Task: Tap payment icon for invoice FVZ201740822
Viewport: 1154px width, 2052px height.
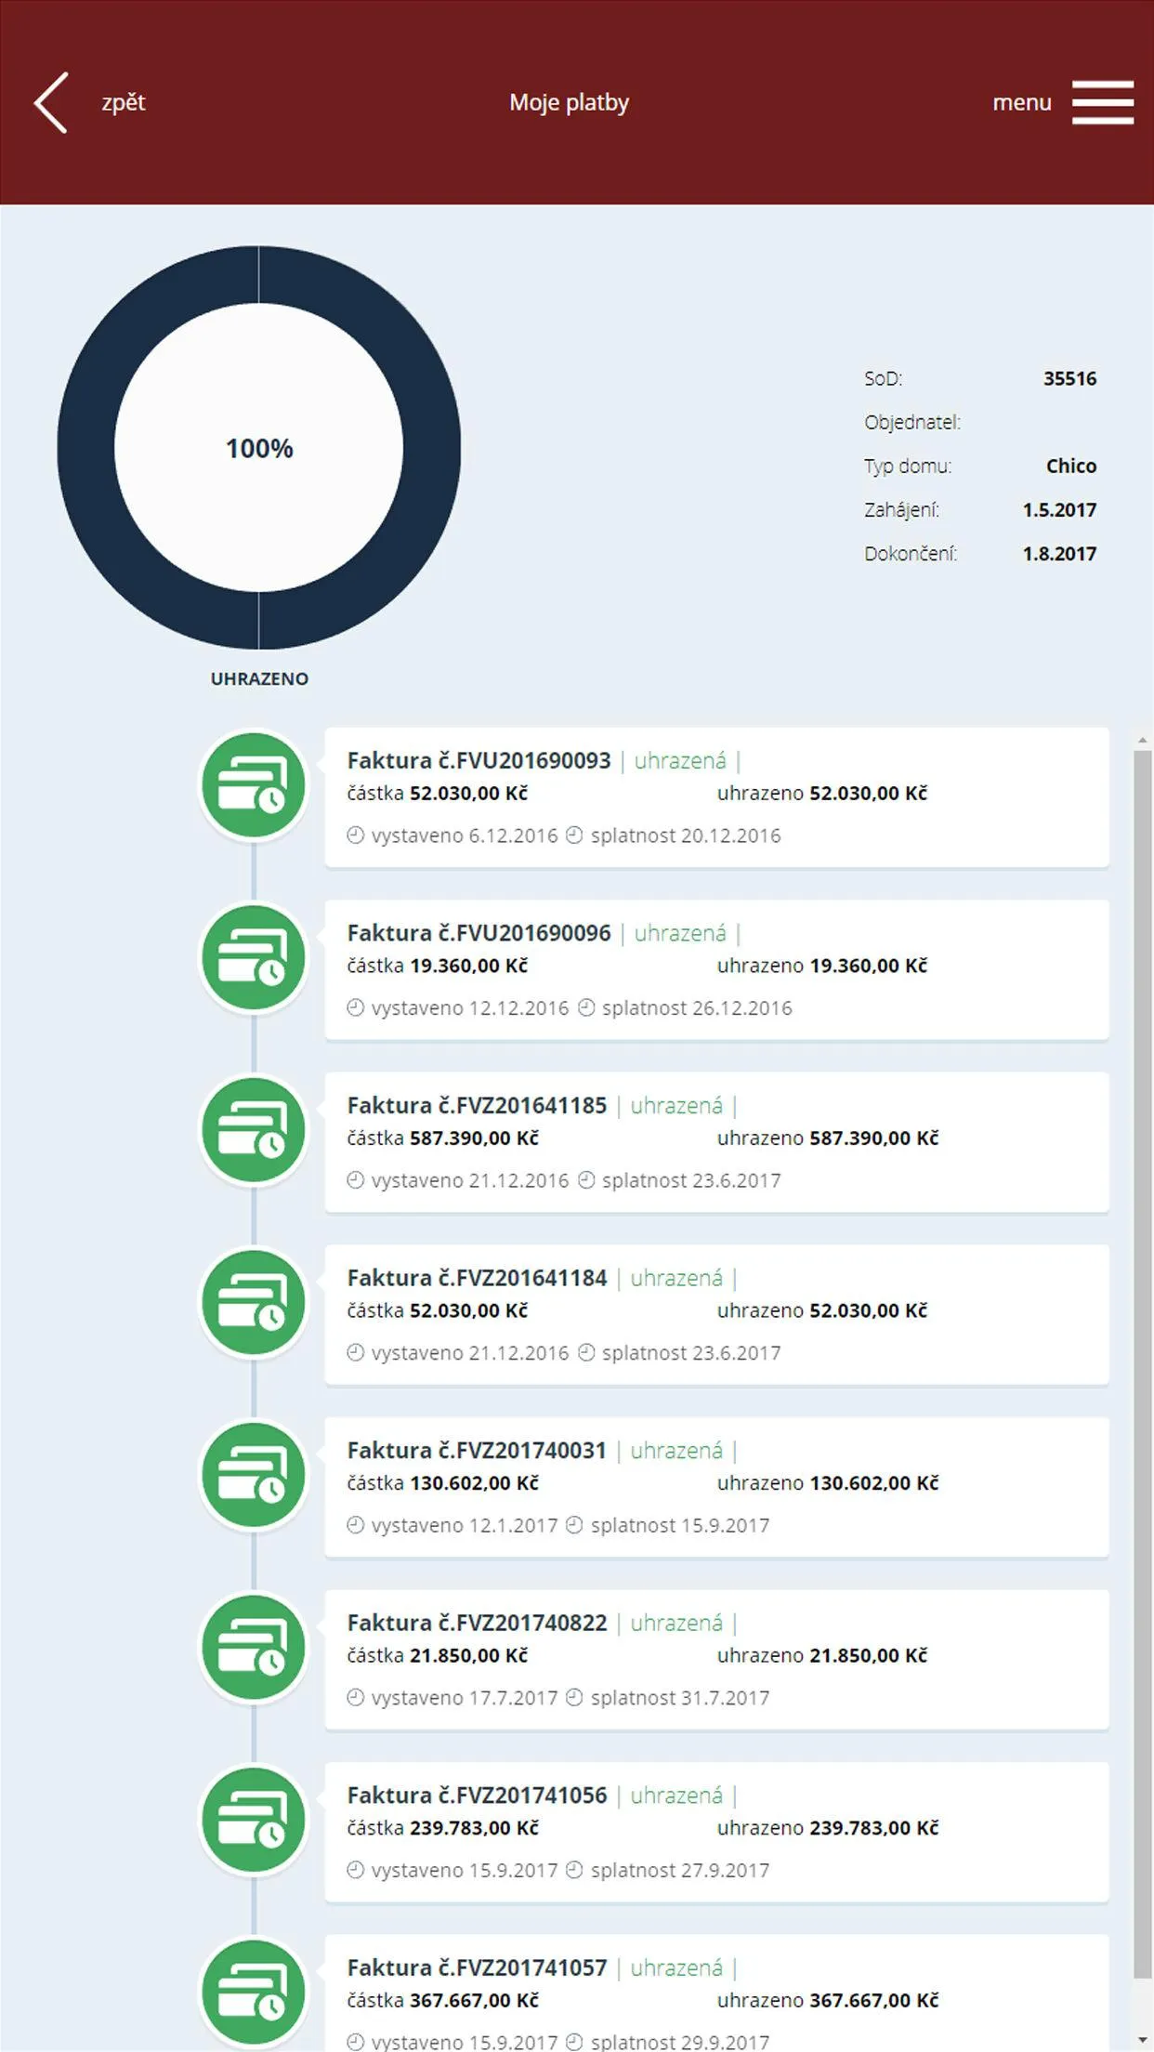Action: click(x=254, y=1648)
